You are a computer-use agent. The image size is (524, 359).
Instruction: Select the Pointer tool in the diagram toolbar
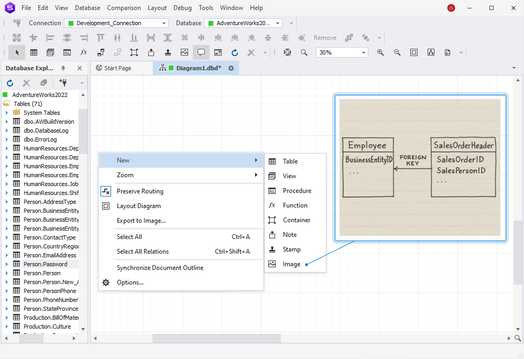tap(16, 52)
